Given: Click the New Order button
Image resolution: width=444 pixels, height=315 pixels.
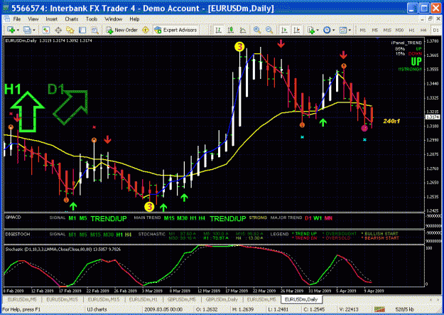Looking at the screenshot, I should coord(121,30).
